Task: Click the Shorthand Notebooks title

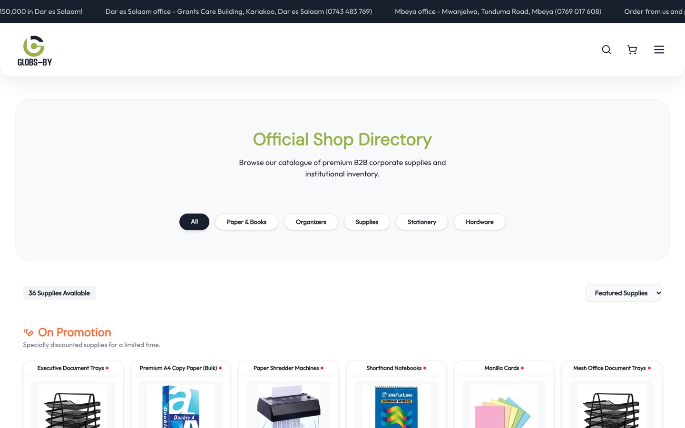Action: [394, 368]
